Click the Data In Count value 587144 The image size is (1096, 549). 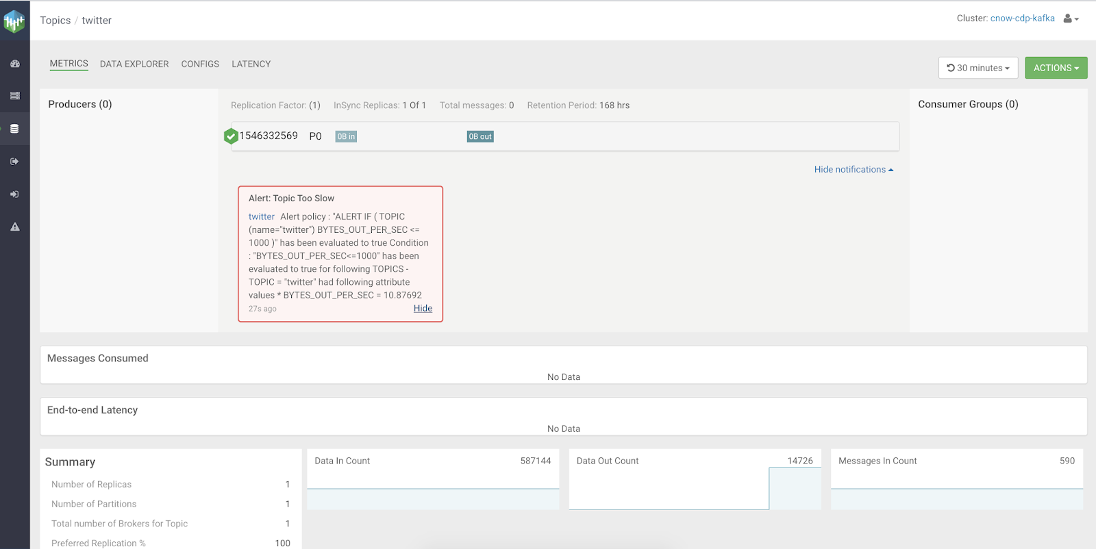(x=536, y=461)
